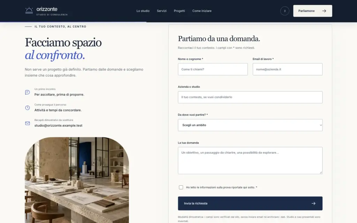Click the orizzonte brand name link
The width and height of the screenshot is (357, 223).
point(47,9)
